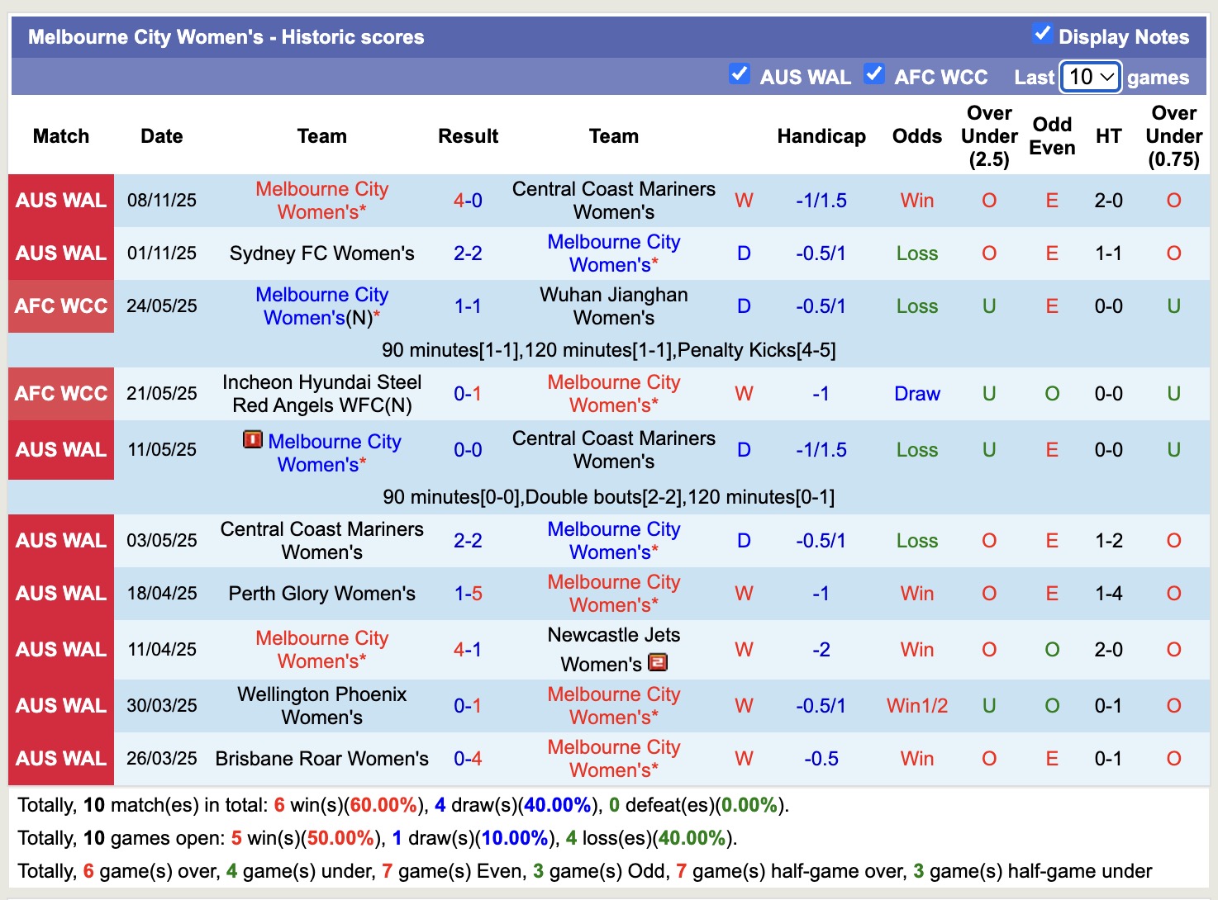Click the red card icon next to Newcastle Jets Women's
The image size is (1218, 900).
(x=658, y=662)
